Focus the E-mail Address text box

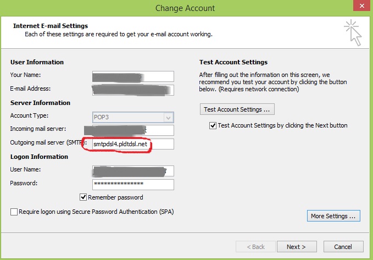pos(133,89)
